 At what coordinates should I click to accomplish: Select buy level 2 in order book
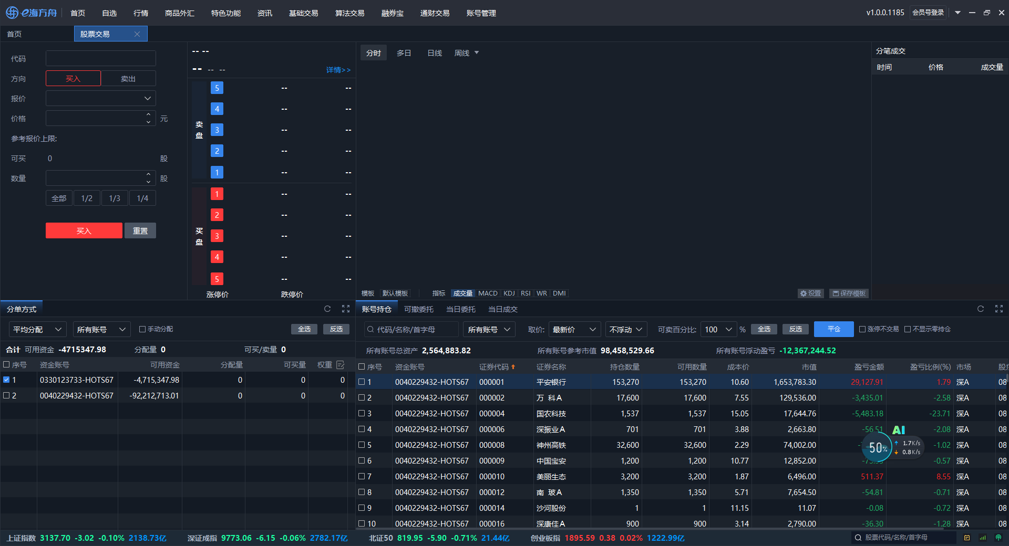coord(217,215)
